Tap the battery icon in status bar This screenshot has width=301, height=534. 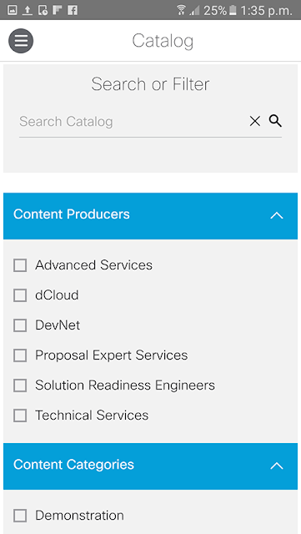233,10
